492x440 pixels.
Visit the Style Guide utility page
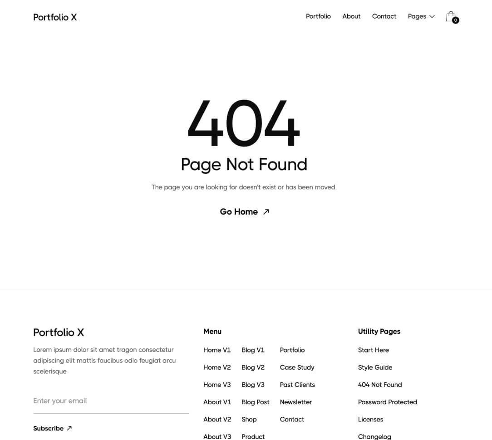click(x=375, y=367)
